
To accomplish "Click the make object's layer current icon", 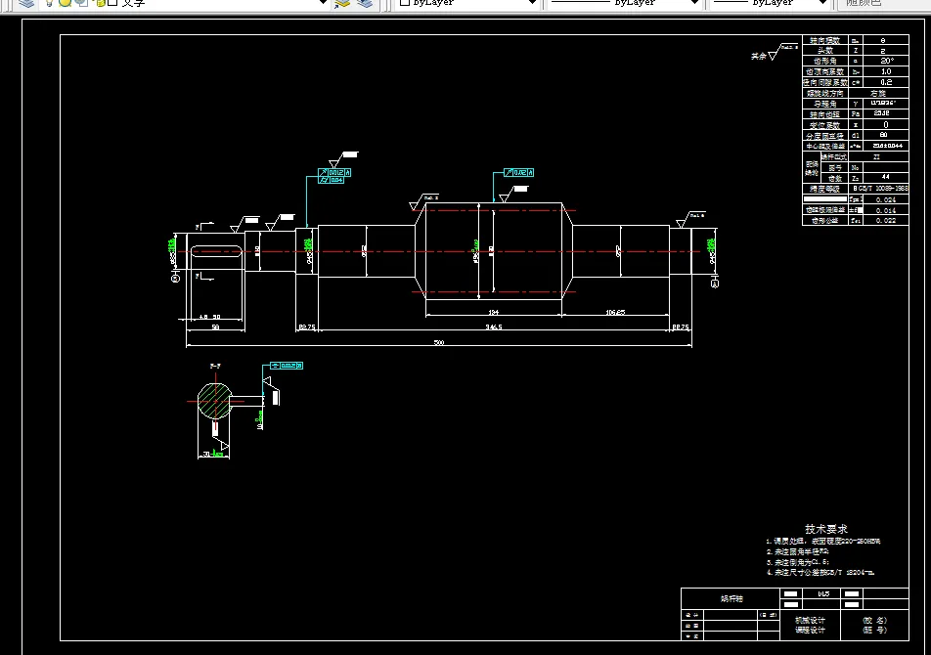I will point(342,3).
